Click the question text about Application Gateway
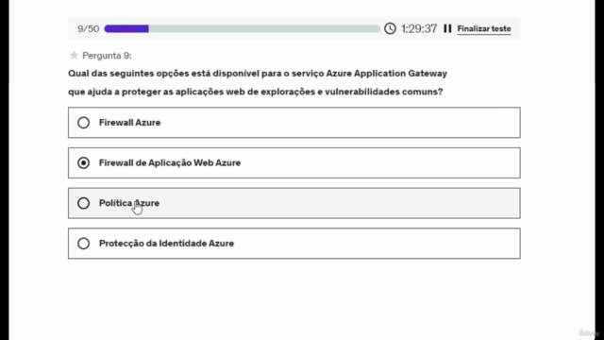Viewport: 604px width, 340px height. [x=258, y=82]
